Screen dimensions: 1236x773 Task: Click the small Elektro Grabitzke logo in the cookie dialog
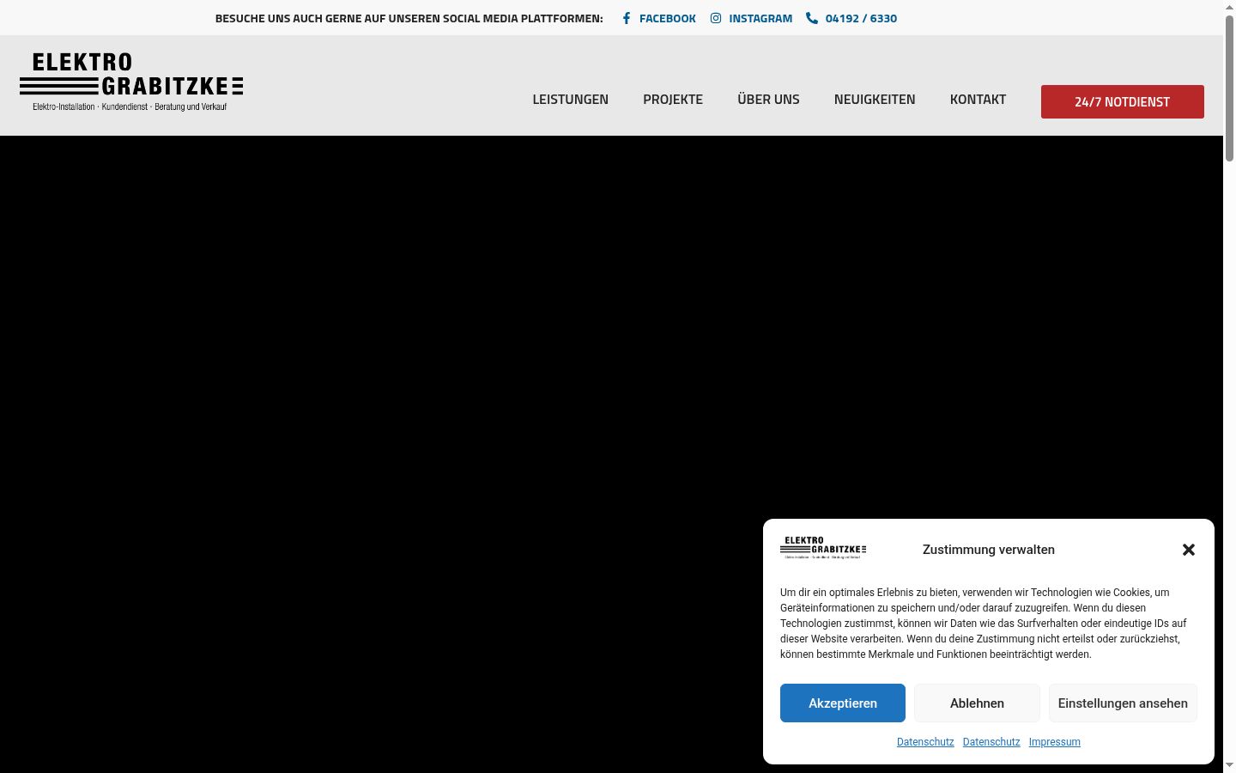point(823,548)
